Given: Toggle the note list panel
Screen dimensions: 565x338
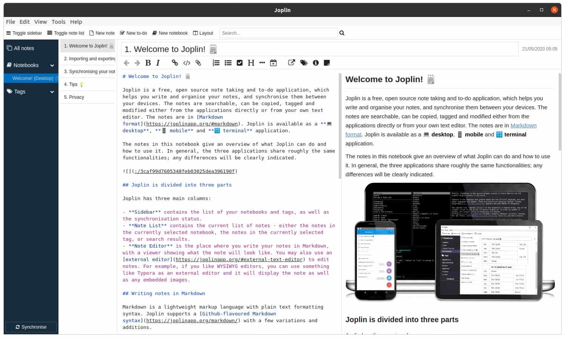Looking at the screenshot, I should point(66,33).
